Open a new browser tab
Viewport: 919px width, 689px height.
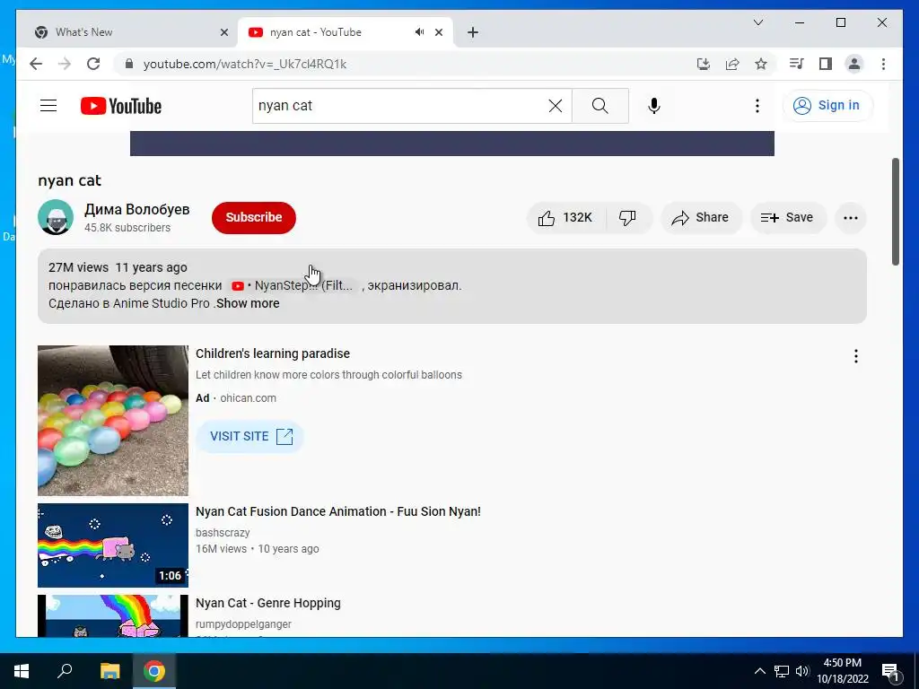[473, 33]
